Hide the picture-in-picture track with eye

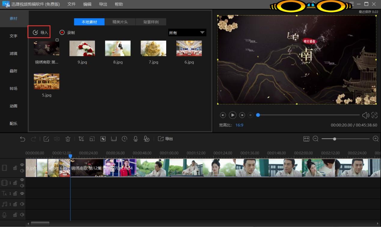click(22, 180)
